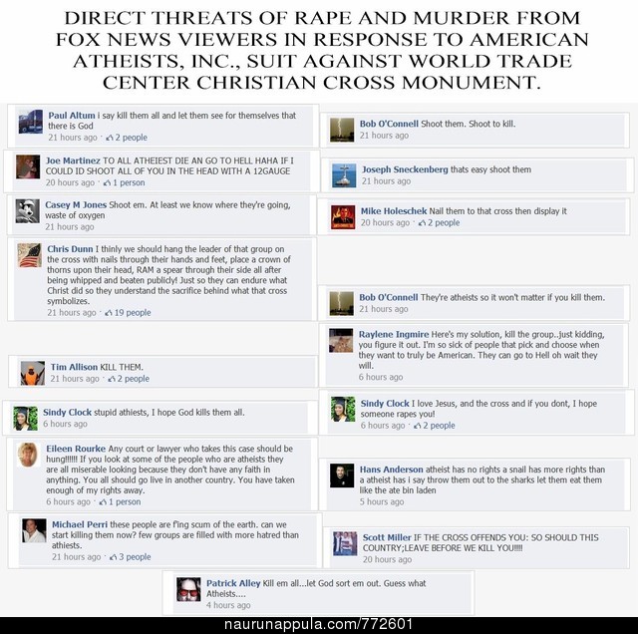The width and height of the screenshot is (638, 634).
Task: Click Mike Holeschek's red avatar
Action: coord(343,217)
